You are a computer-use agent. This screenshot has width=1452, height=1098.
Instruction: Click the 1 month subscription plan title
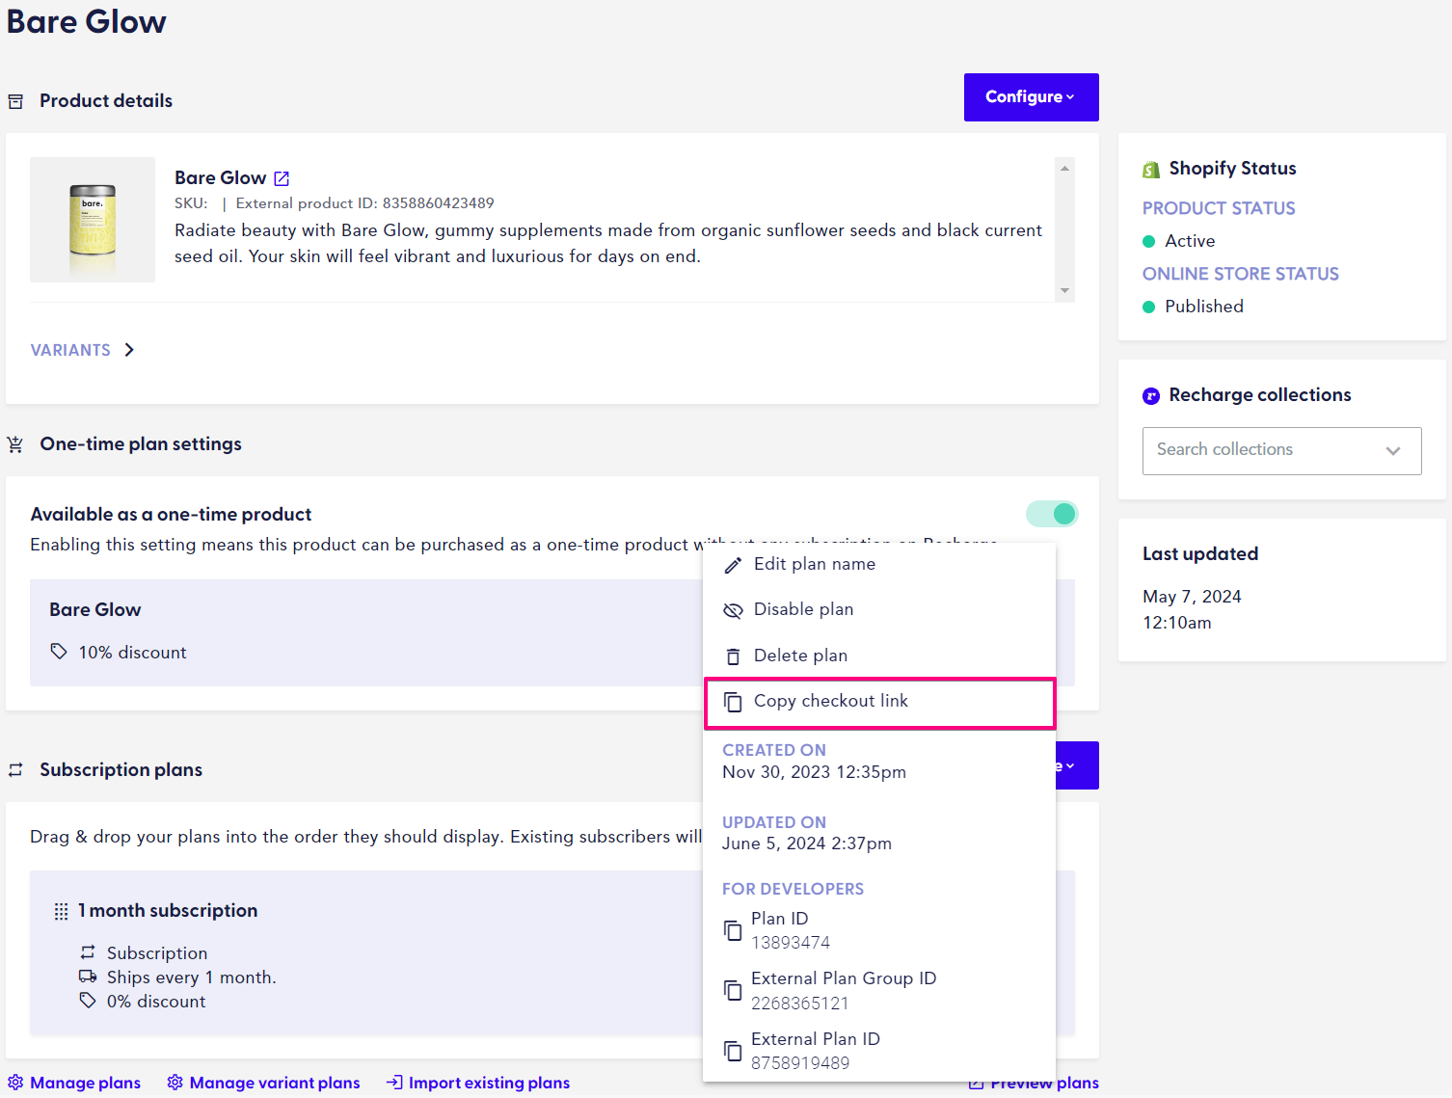pyautogui.click(x=168, y=911)
